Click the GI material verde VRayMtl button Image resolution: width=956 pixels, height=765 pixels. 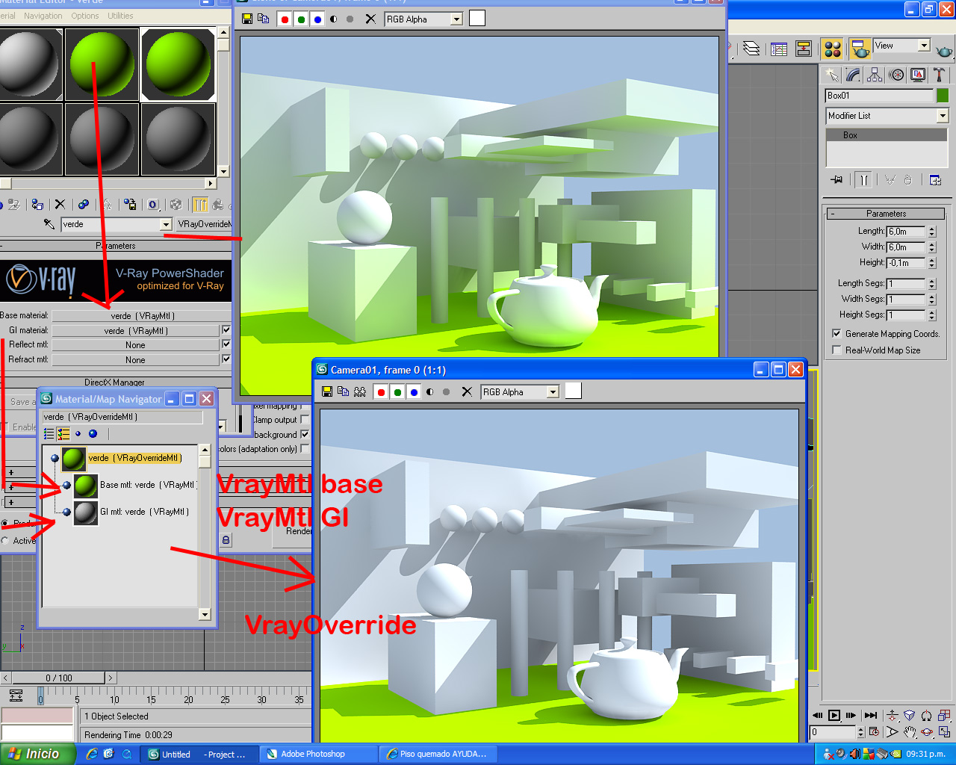tap(136, 329)
